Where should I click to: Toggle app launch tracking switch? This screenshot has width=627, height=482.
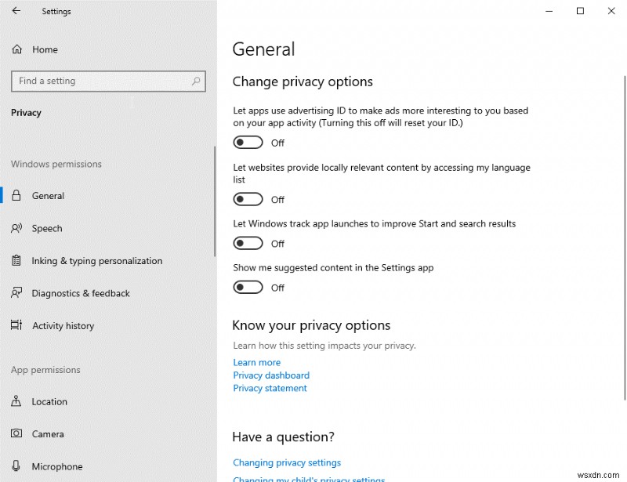coord(248,243)
